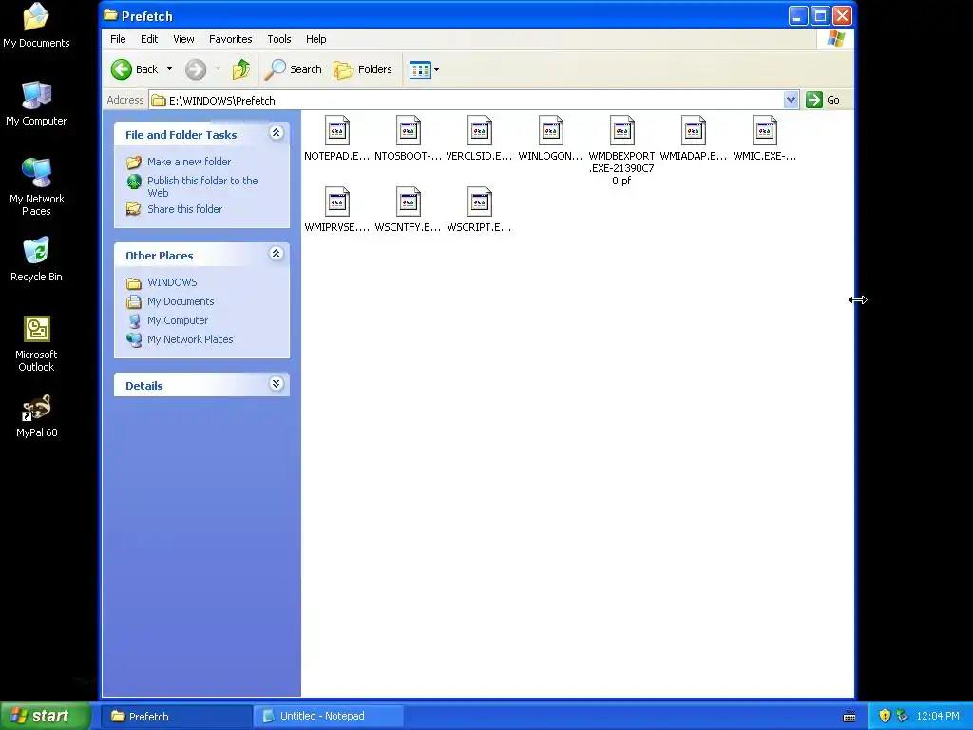Select the WMIADAP.E... file icon
This screenshot has height=730, width=973.
point(693,131)
